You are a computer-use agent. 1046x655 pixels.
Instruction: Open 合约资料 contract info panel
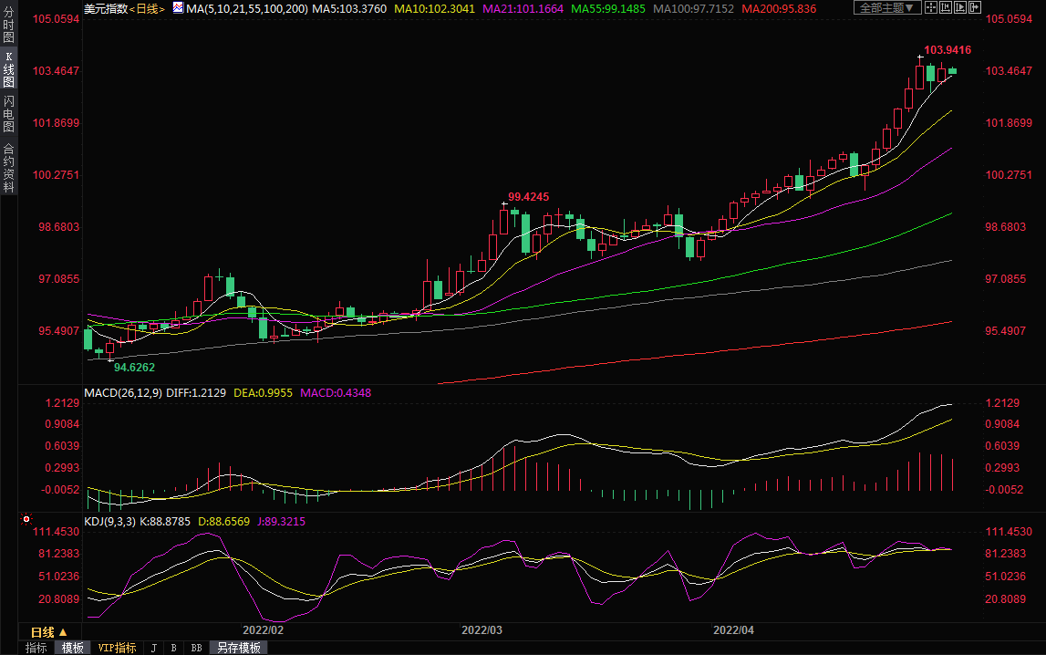8,168
